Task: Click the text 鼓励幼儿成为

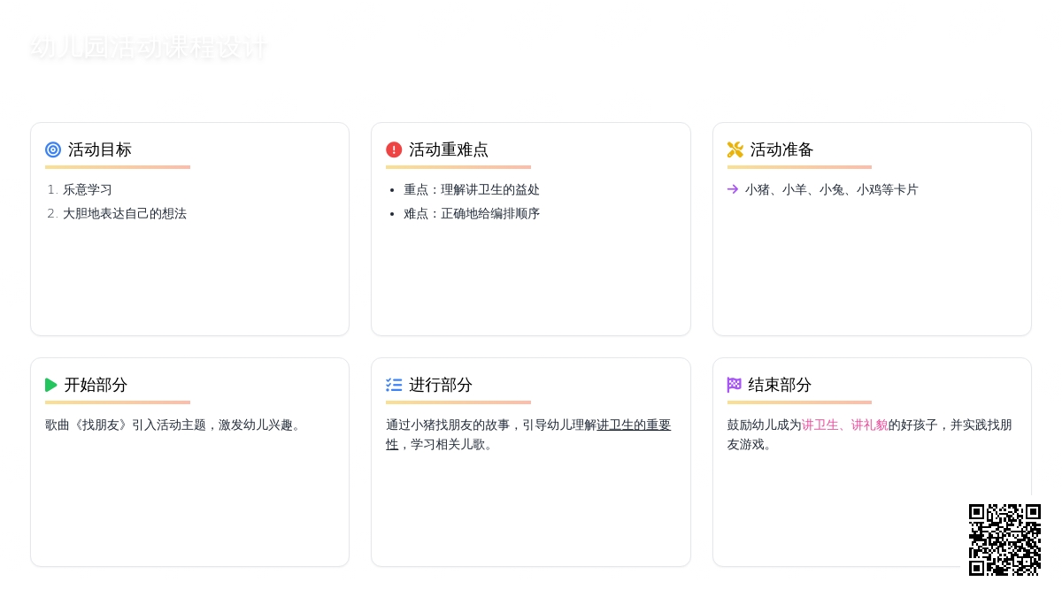Action: pyautogui.click(x=765, y=425)
